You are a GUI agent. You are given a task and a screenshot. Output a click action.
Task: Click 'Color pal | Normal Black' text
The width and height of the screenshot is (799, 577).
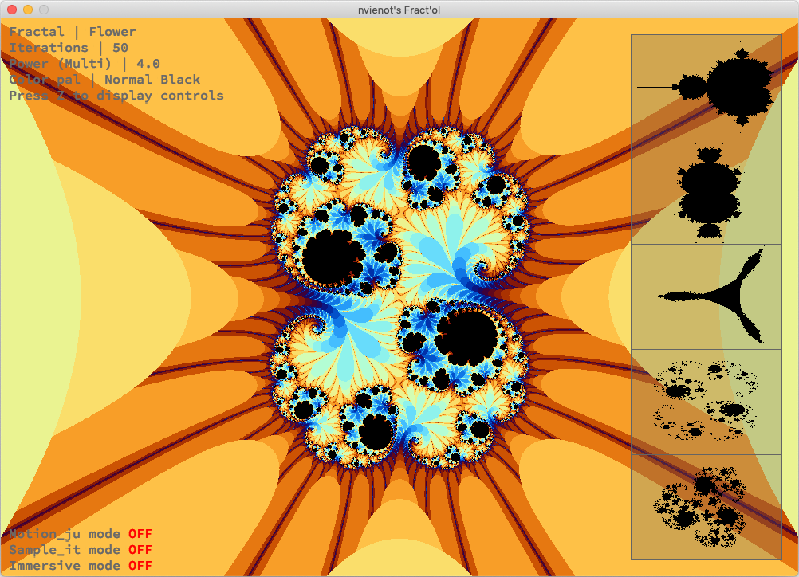104,80
